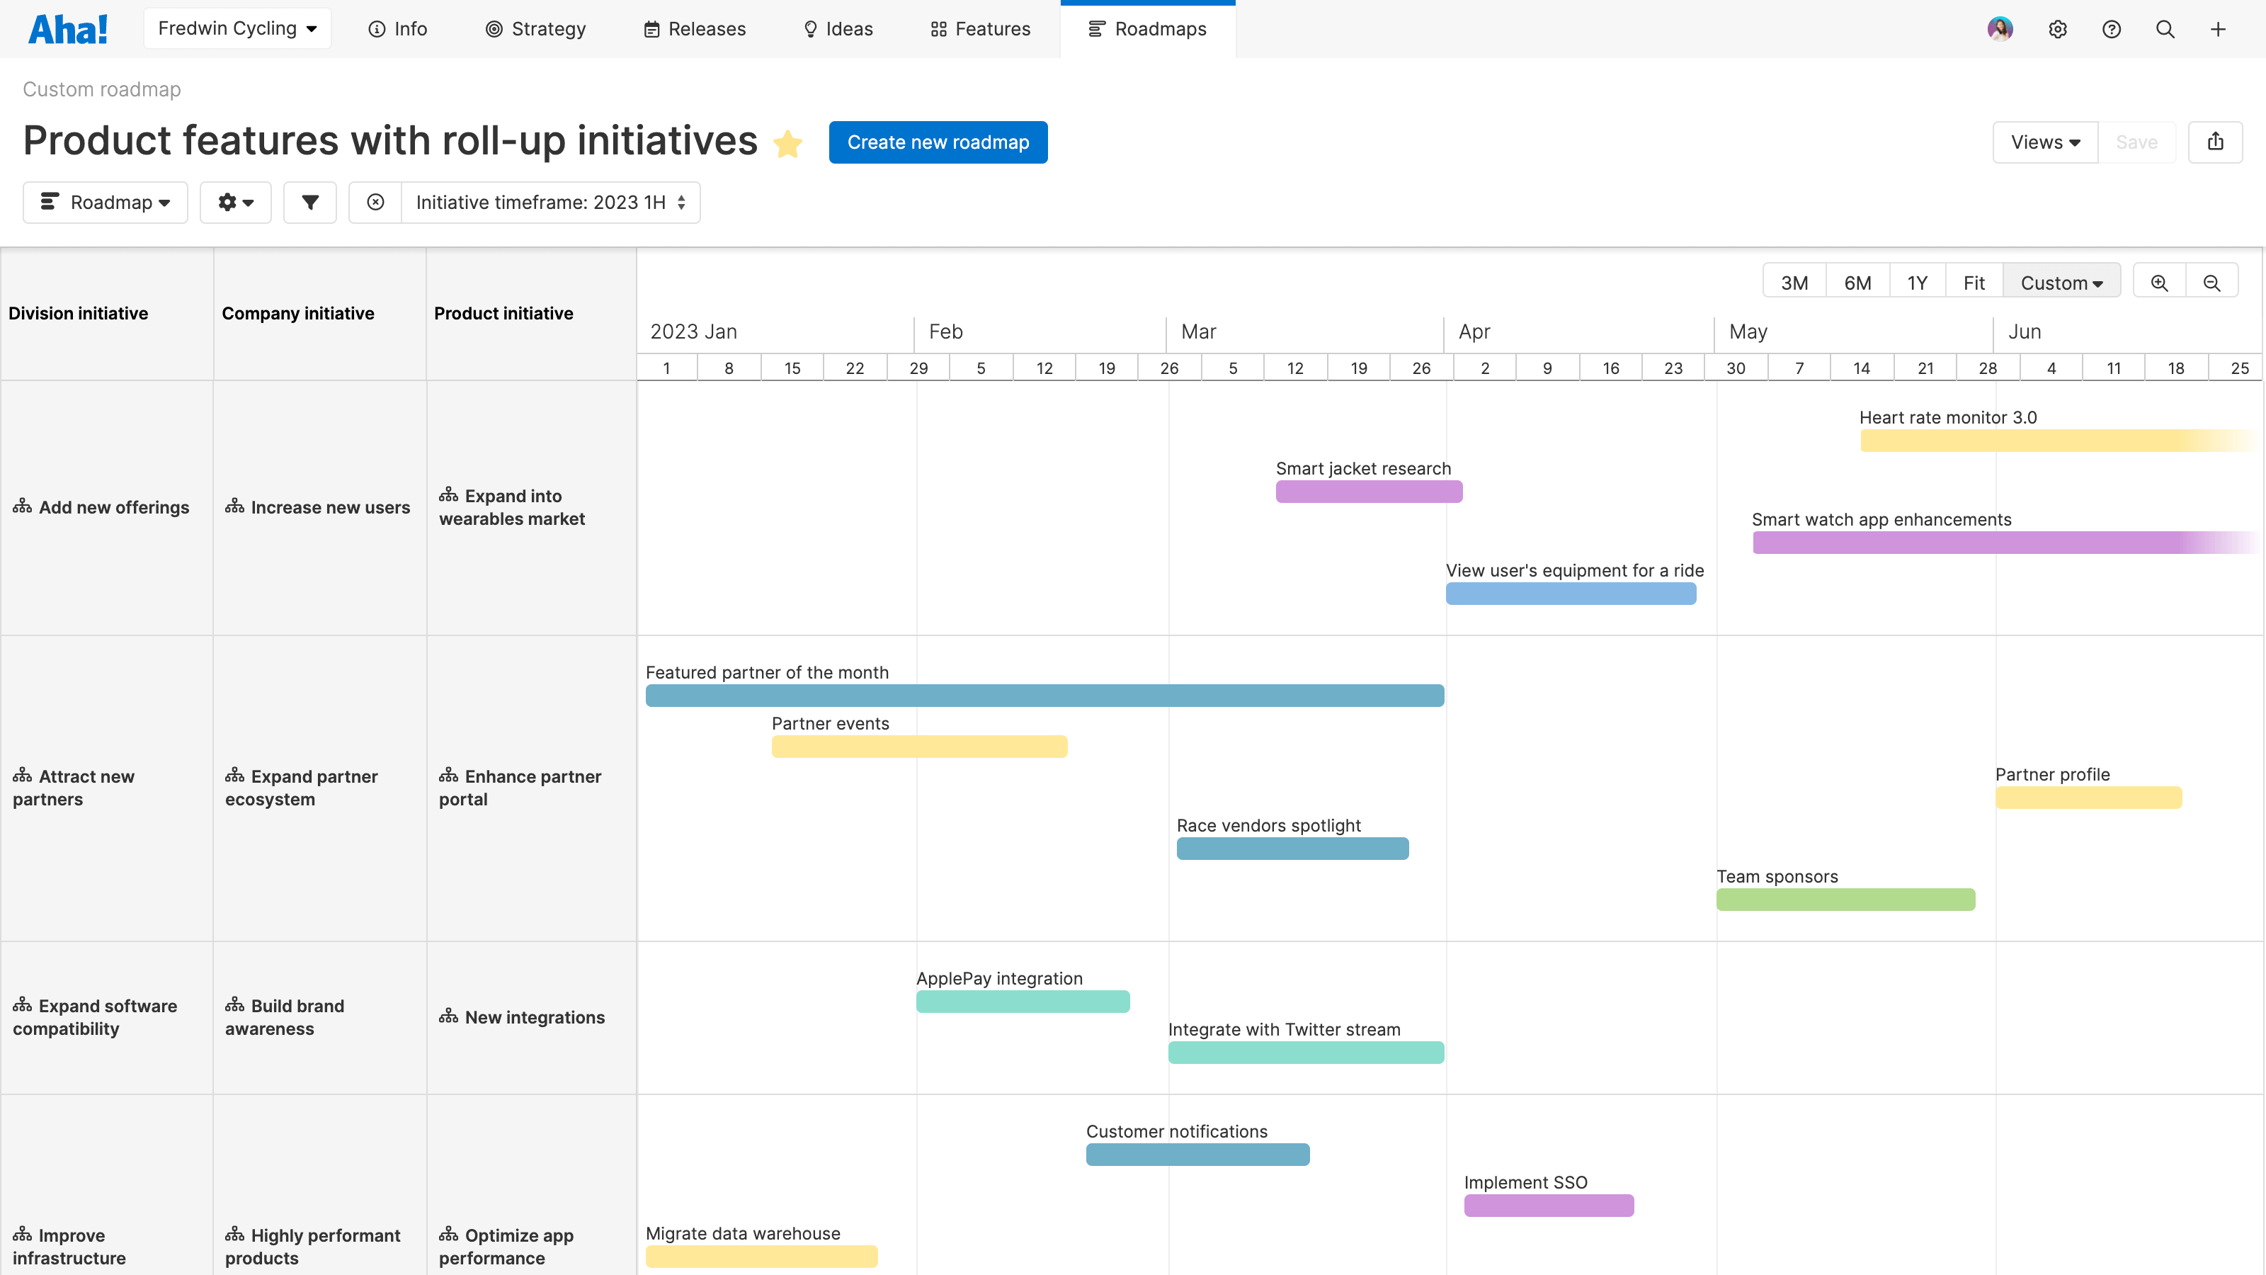Viewport: 2266px width, 1275px height.
Task: Switch timeline view to 3M
Action: pos(1794,282)
